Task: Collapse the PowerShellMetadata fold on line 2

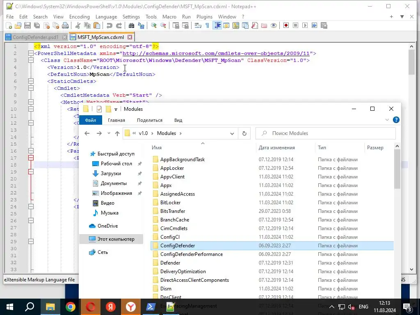Action: click(31, 53)
